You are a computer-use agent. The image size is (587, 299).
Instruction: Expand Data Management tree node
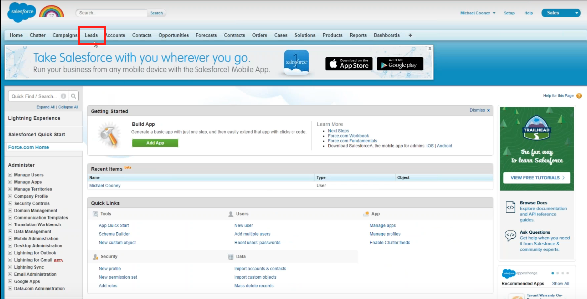click(x=10, y=232)
